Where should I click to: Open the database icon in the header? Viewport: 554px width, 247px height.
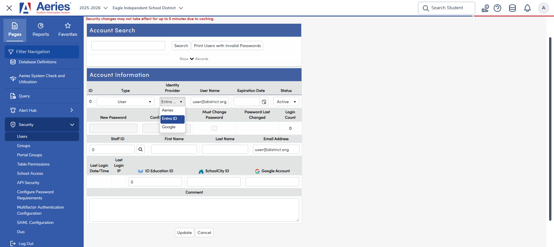click(512, 8)
